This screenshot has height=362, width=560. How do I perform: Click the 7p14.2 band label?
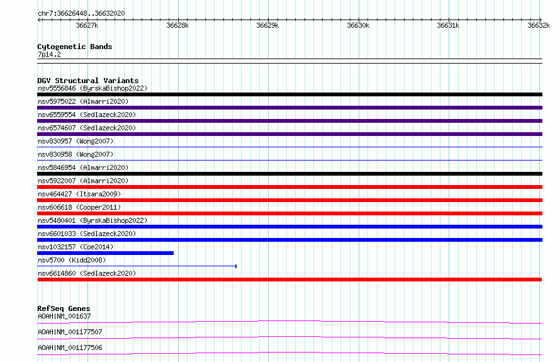49,54
